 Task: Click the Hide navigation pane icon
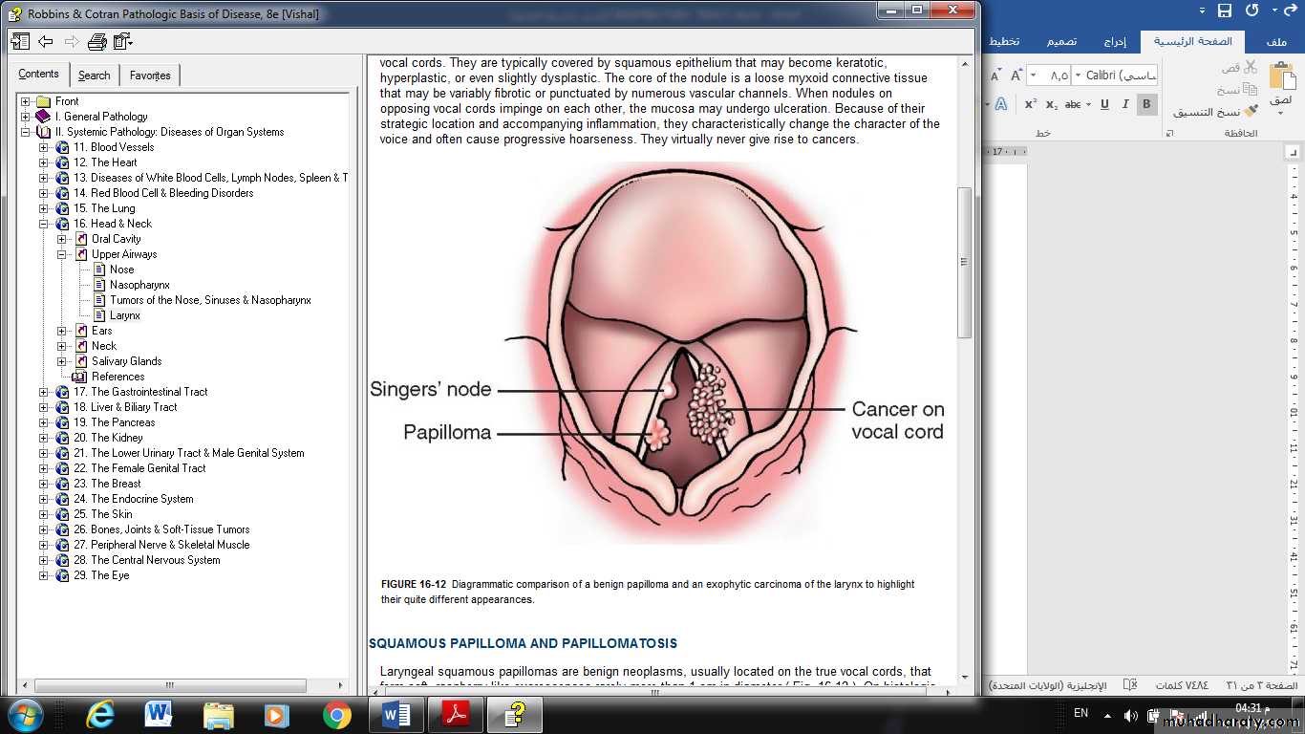pos(20,41)
